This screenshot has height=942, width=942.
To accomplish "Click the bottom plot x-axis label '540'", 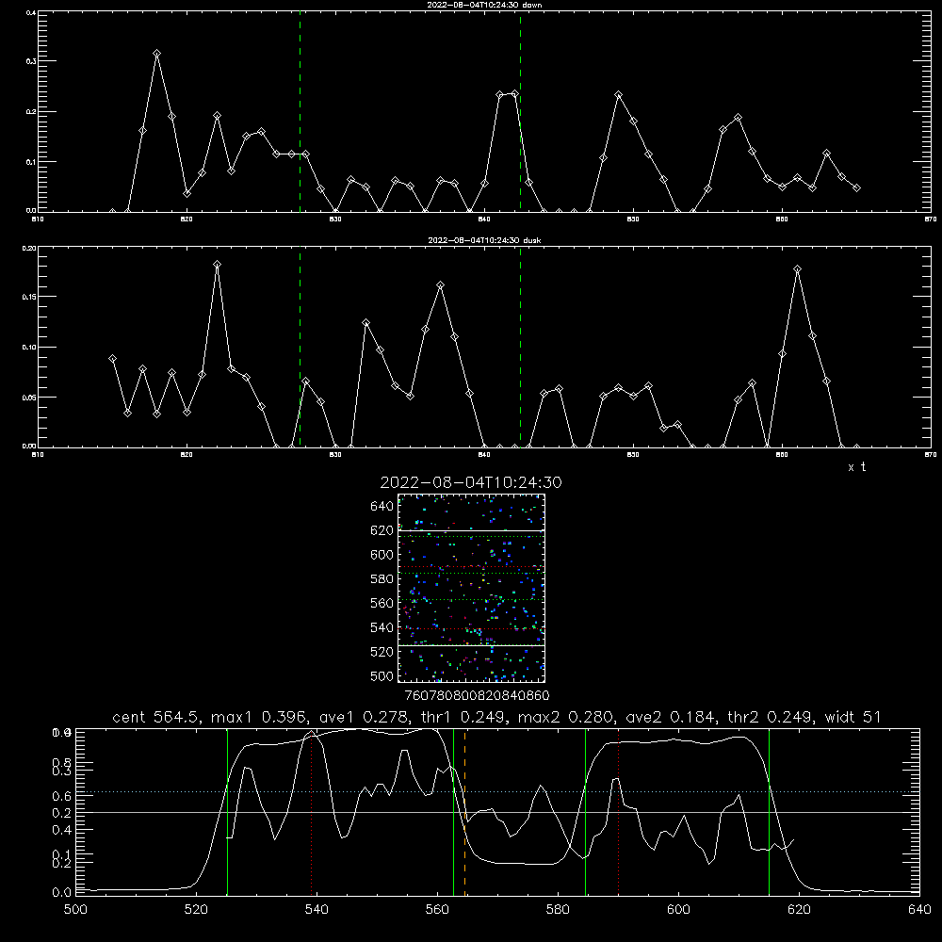I will click(x=317, y=910).
